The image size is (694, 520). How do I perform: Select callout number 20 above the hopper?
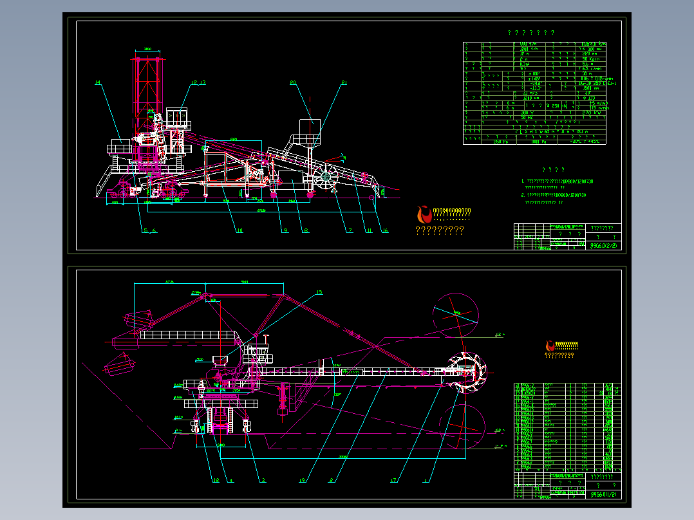pos(293,83)
